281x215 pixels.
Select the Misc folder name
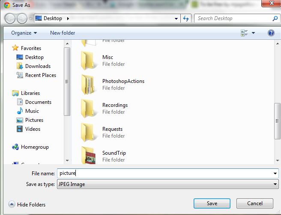point(108,57)
